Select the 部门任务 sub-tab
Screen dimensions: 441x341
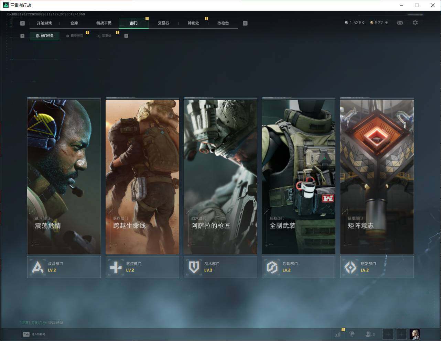(x=44, y=36)
